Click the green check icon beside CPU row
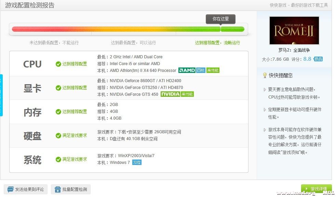 (x=58, y=64)
